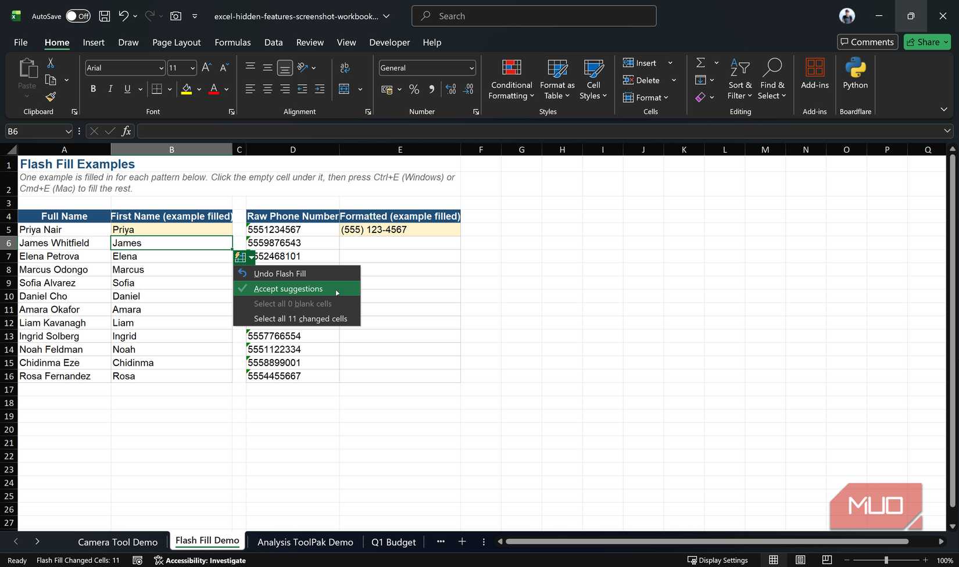Toggle Bold formatting

point(93,89)
